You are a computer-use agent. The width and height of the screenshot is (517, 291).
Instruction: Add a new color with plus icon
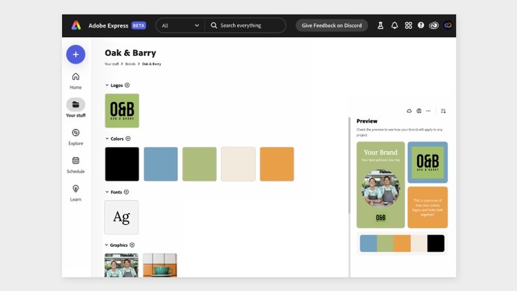coord(128,139)
